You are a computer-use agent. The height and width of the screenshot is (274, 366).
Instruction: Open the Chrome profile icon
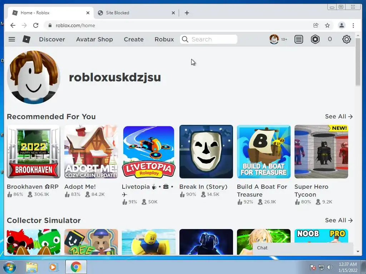click(x=341, y=25)
